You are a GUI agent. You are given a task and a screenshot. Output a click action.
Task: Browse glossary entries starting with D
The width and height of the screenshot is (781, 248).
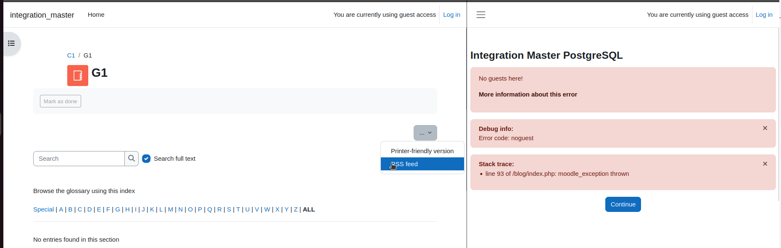click(x=90, y=209)
